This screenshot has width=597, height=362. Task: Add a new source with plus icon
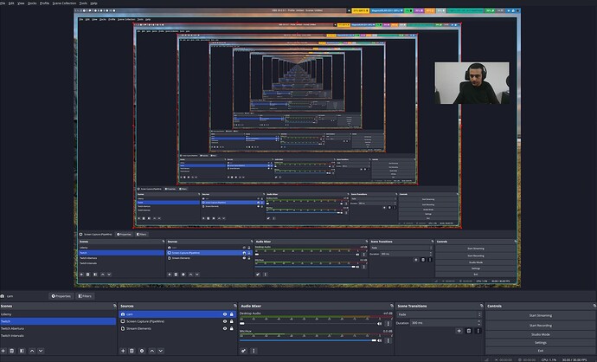(121, 351)
